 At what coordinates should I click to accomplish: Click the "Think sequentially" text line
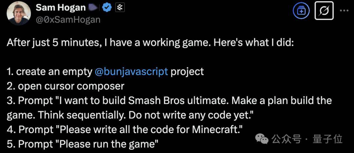(x=130, y=115)
